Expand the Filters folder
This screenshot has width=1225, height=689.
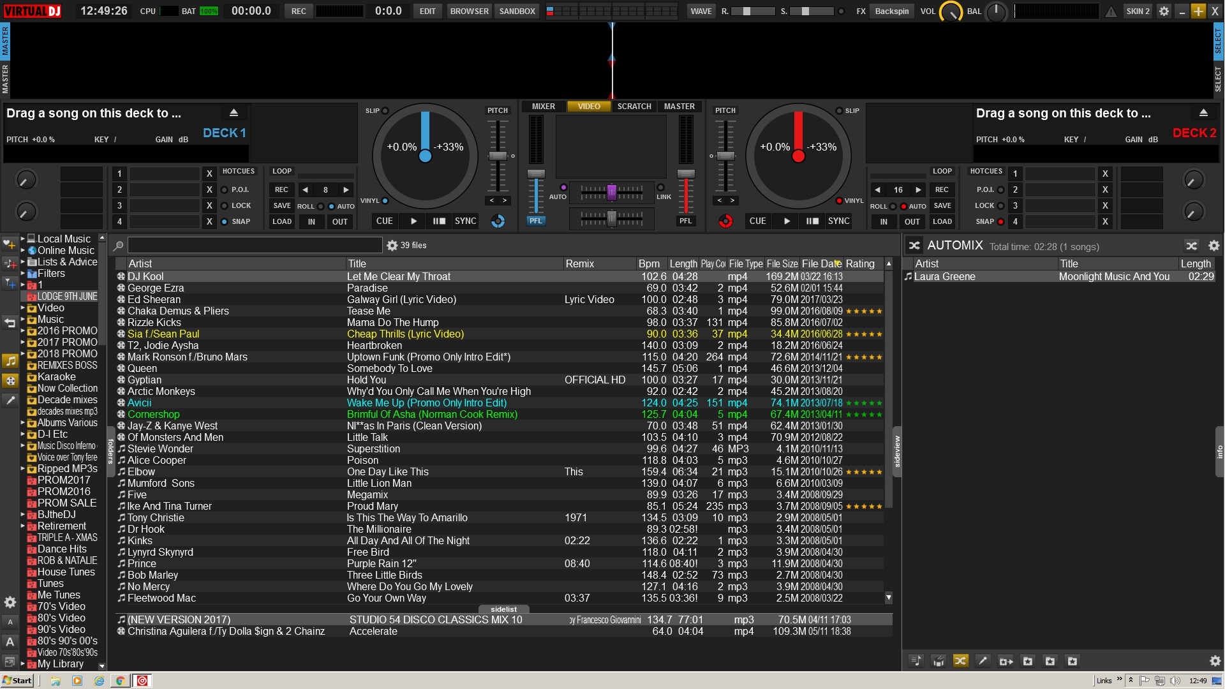click(x=23, y=274)
